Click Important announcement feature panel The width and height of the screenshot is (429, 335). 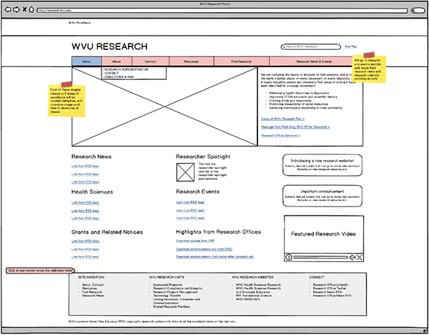tap(319, 194)
